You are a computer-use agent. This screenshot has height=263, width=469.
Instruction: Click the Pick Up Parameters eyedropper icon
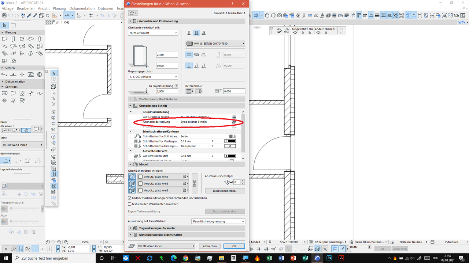pos(29,15)
